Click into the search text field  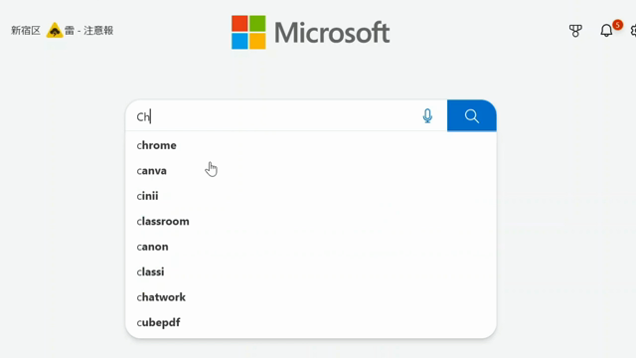[x=274, y=116]
